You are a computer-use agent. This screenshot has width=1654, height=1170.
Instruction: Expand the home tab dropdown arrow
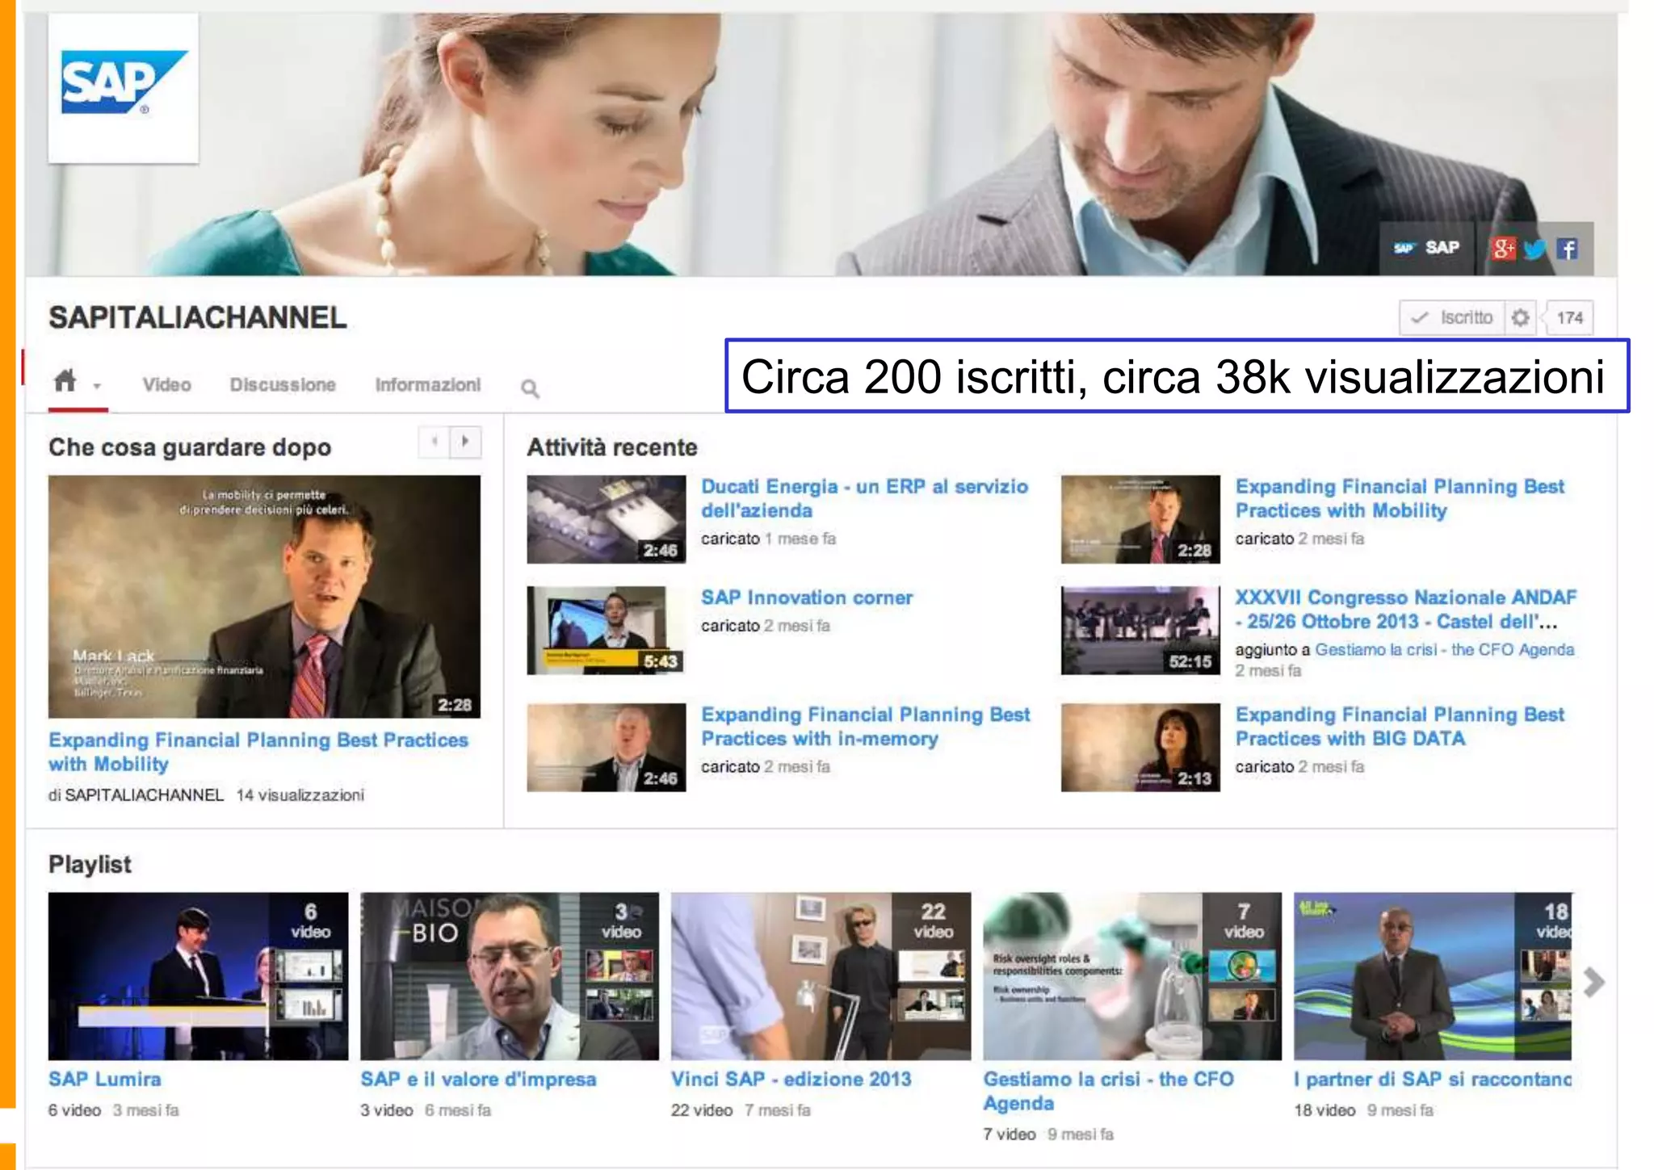[97, 386]
